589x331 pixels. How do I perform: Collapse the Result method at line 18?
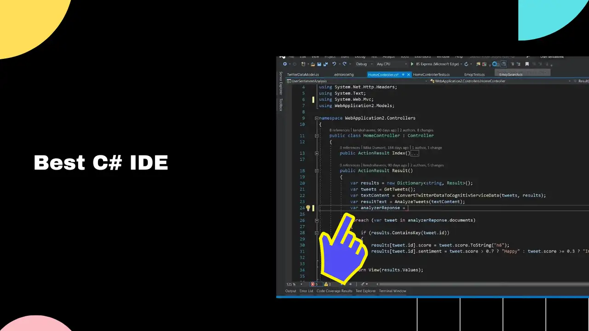[317, 171]
